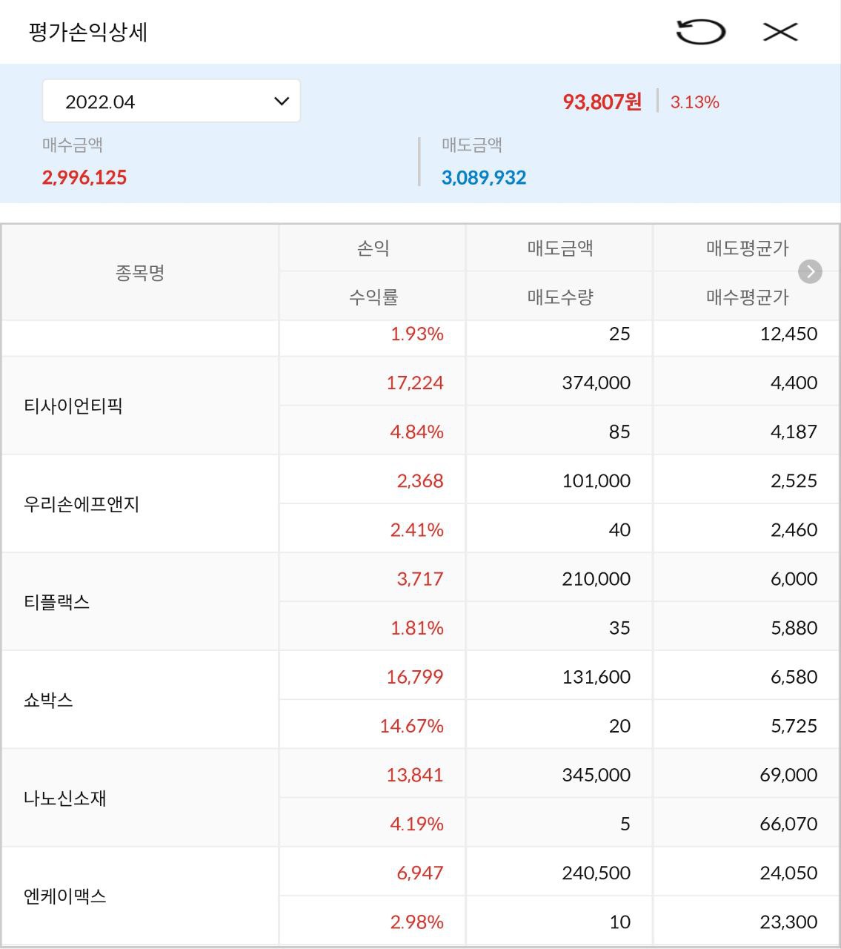
Task: Click 쇼박스 return rate 14.67%
Action: pyautogui.click(x=411, y=726)
